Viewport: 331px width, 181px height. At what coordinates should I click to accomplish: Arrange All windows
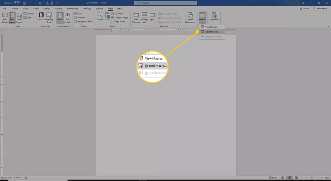[x=144, y=18]
